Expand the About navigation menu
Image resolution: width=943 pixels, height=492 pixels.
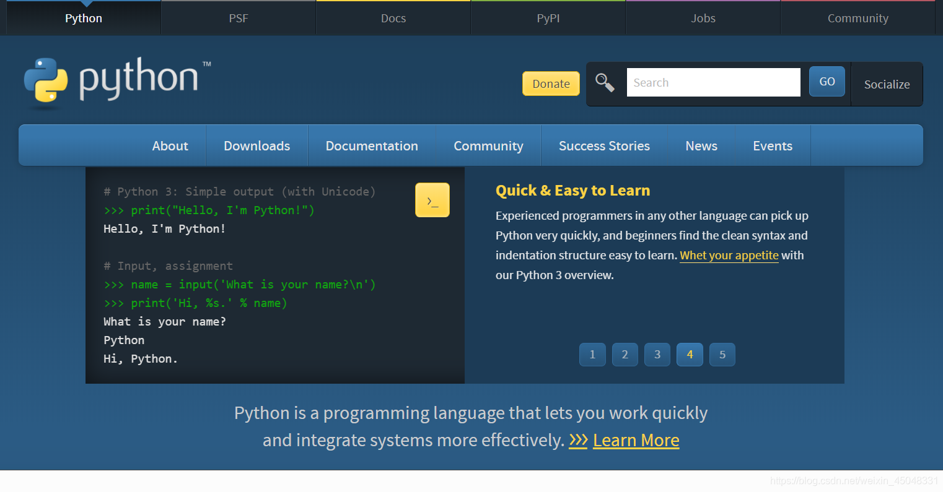pyautogui.click(x=170, y=145)
